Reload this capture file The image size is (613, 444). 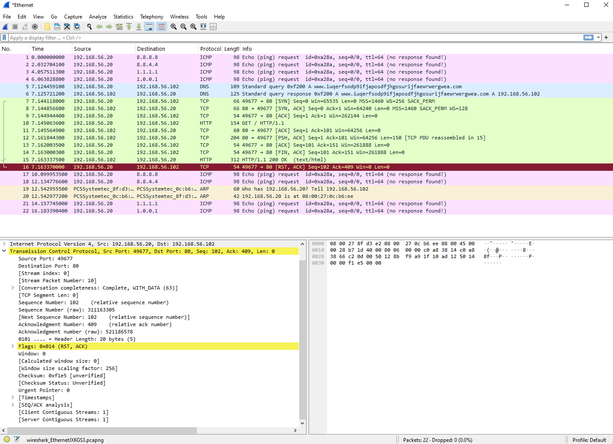coord(77,27)
